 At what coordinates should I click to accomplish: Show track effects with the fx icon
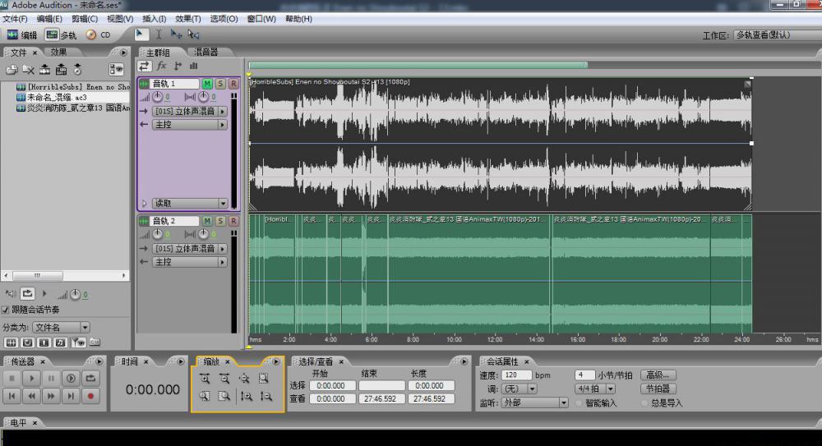(161, 66)
